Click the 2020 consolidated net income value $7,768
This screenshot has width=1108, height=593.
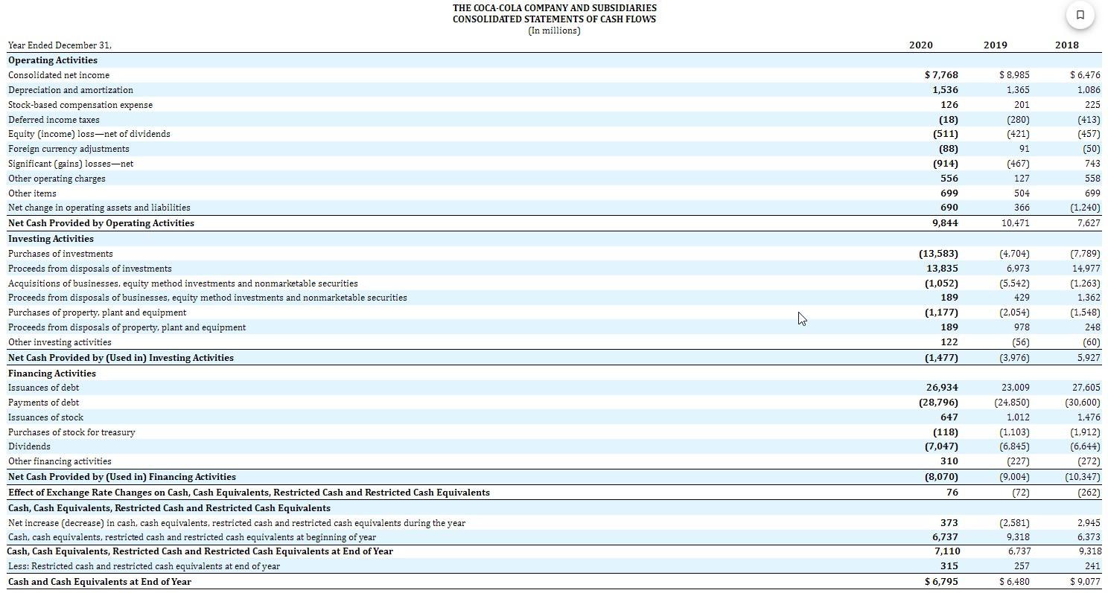pos(941,75)
